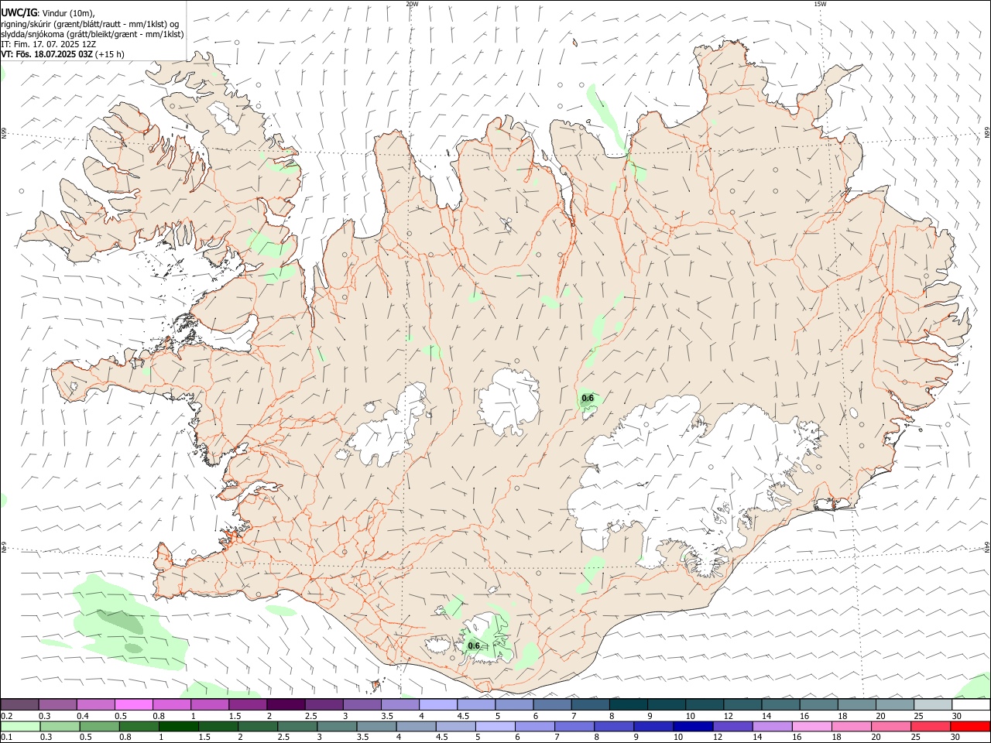This screenshot has width=991, height=743.
Task: Select the dark purple 2 swatch in the upper legend
Action: tap(285, 704)
